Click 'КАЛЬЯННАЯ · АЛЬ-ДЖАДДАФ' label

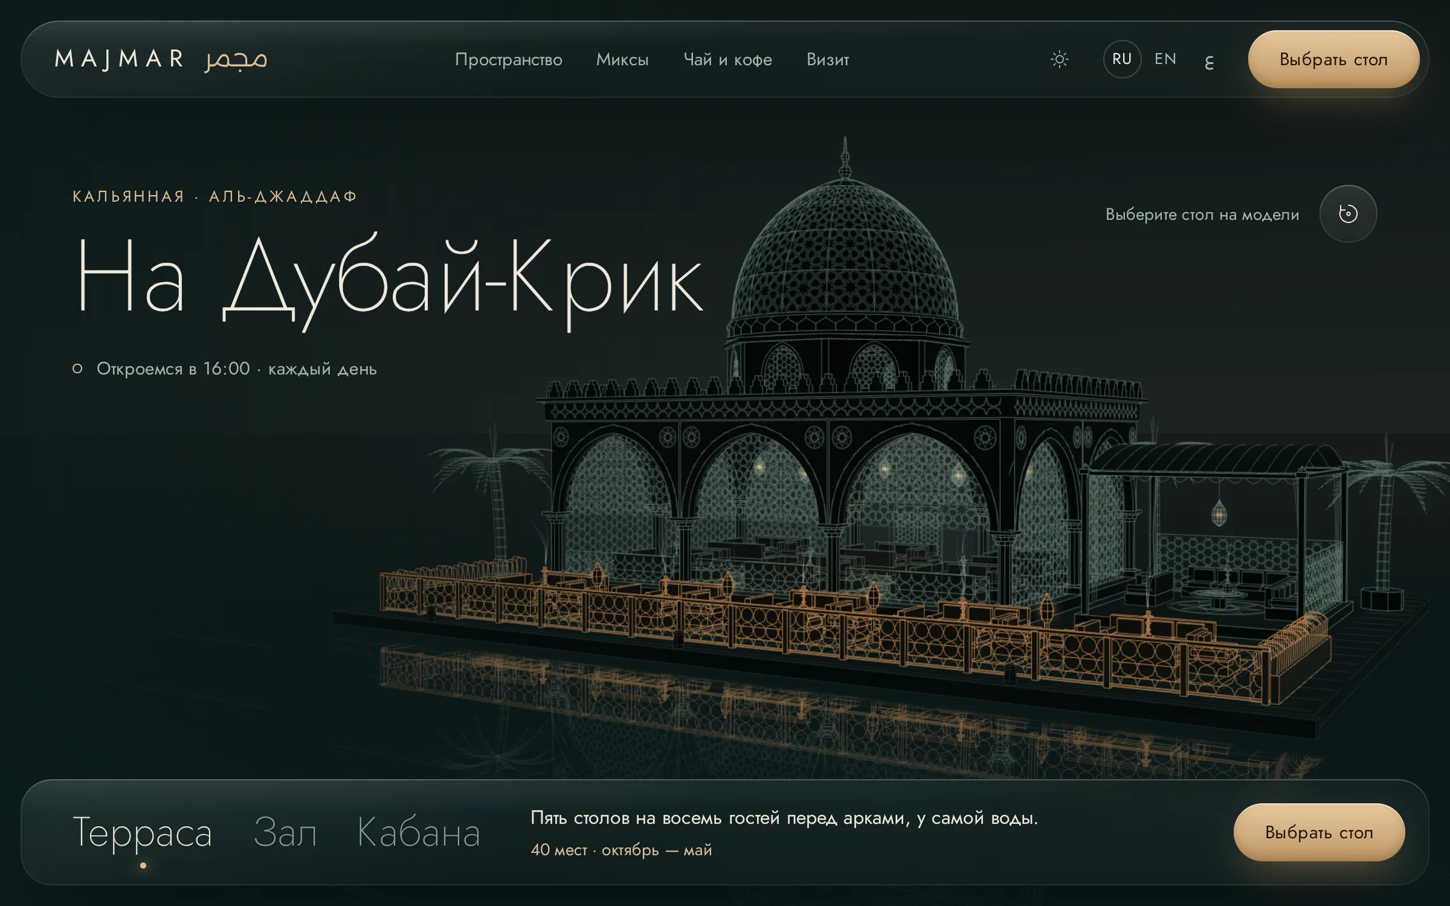[214, 196]
